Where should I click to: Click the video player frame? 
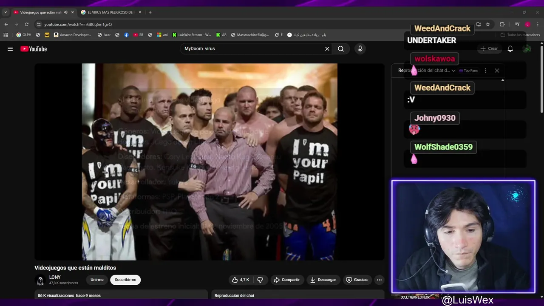tap(210, 162)
